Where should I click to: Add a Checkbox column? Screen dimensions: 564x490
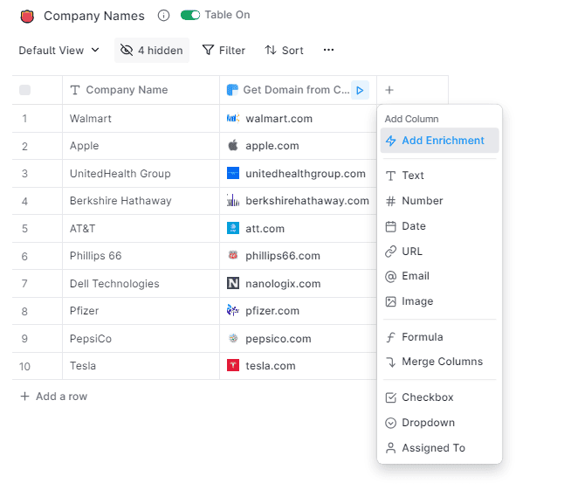pos(439,397)
